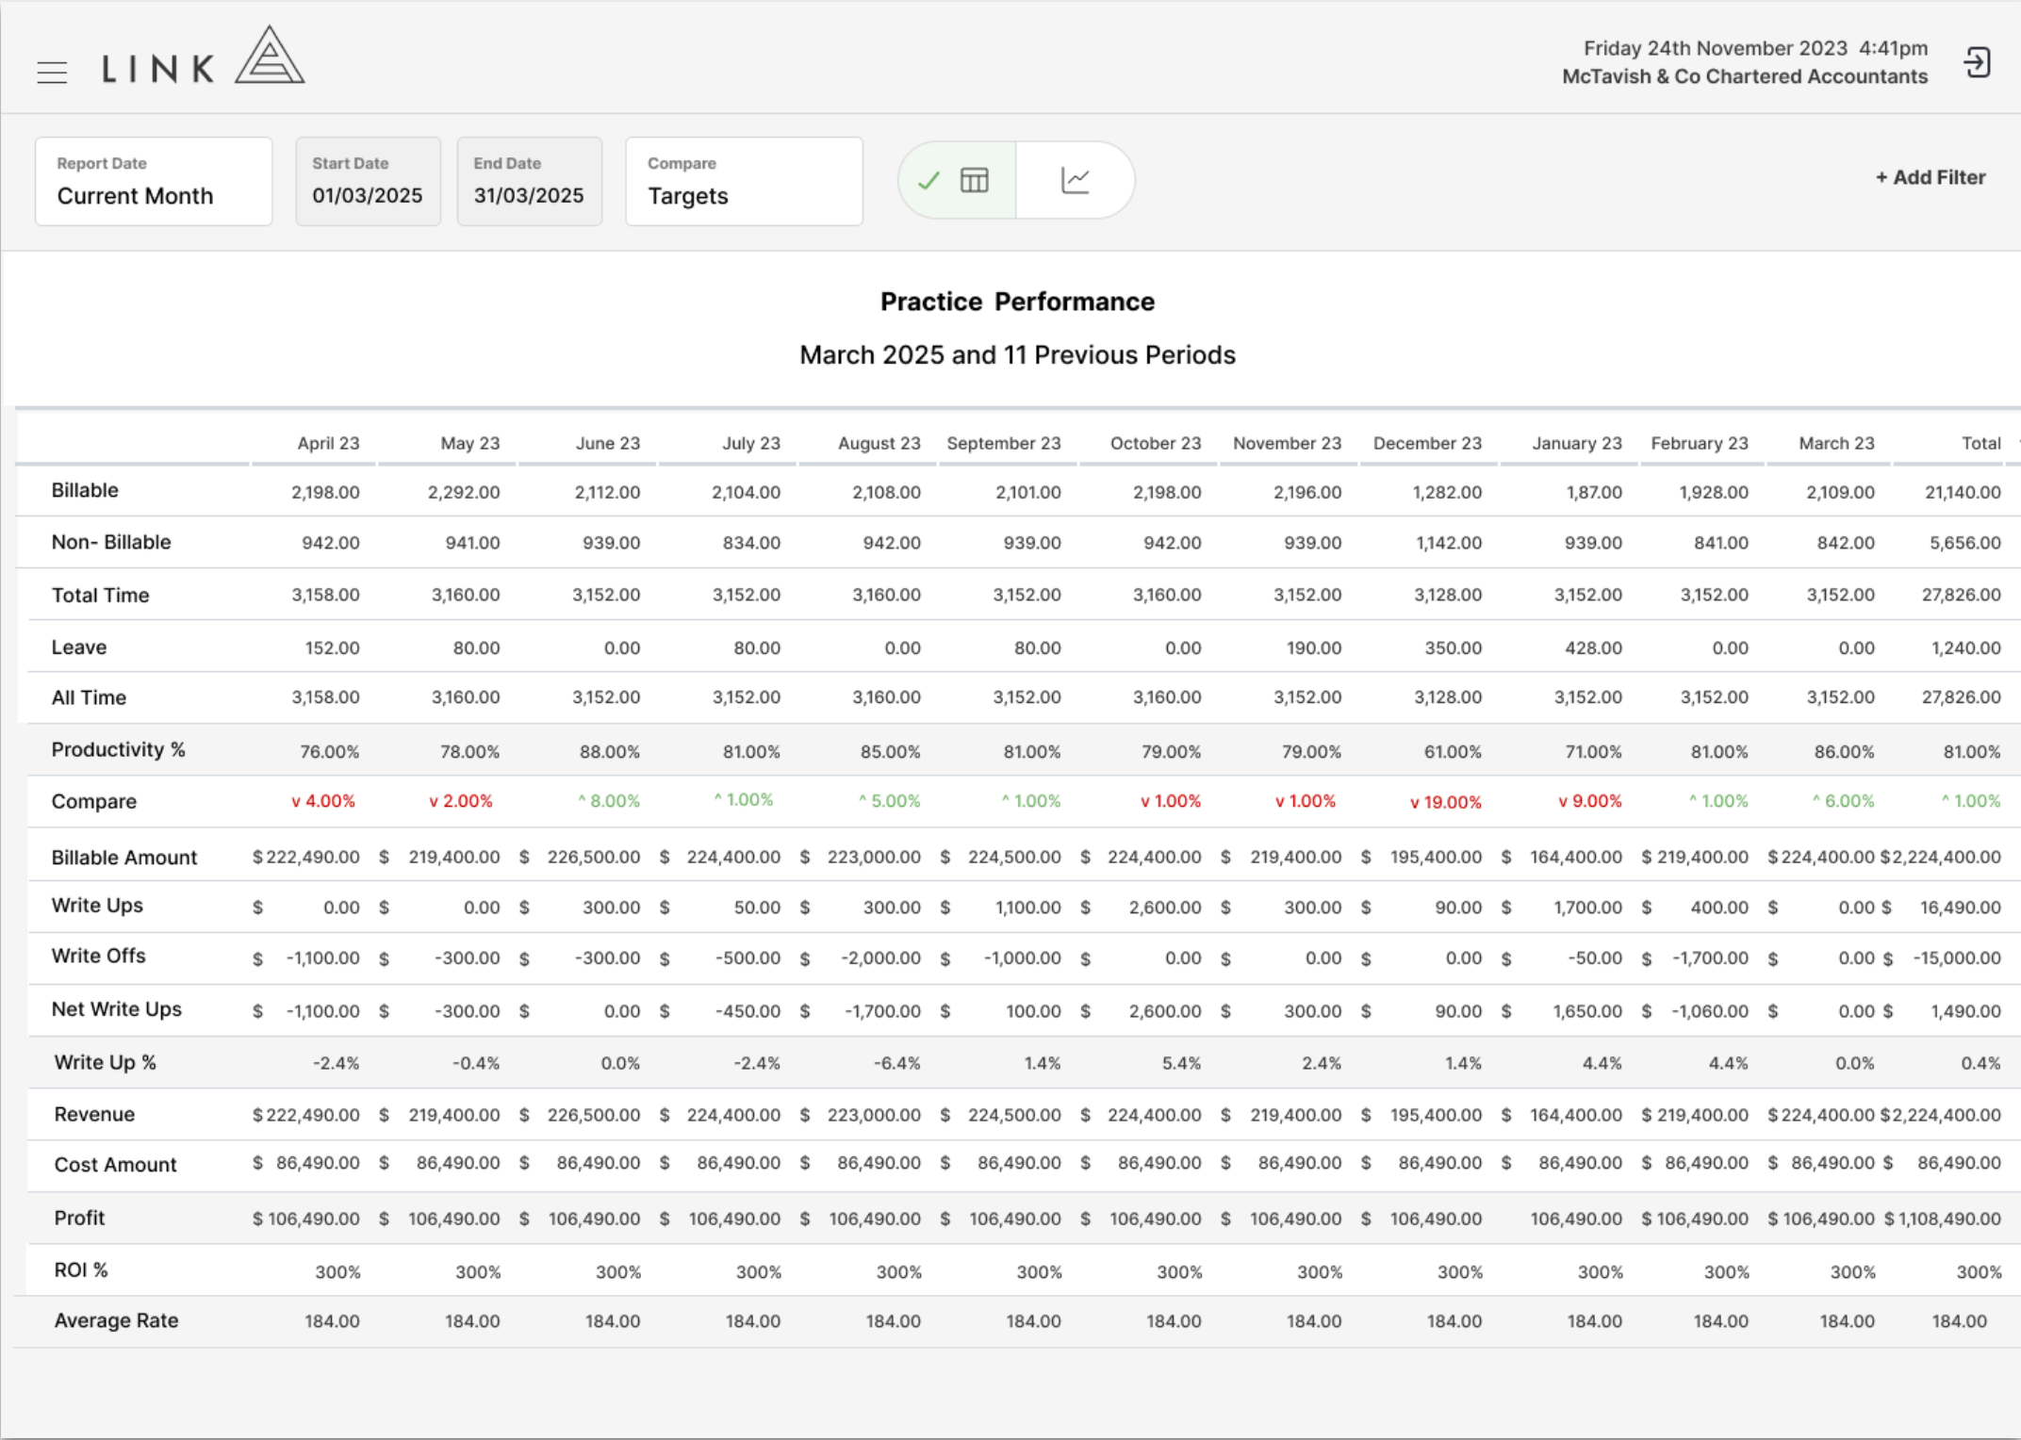
Task: Click the Billable 2,292.00 value for May
Action: tap(464, 492)
